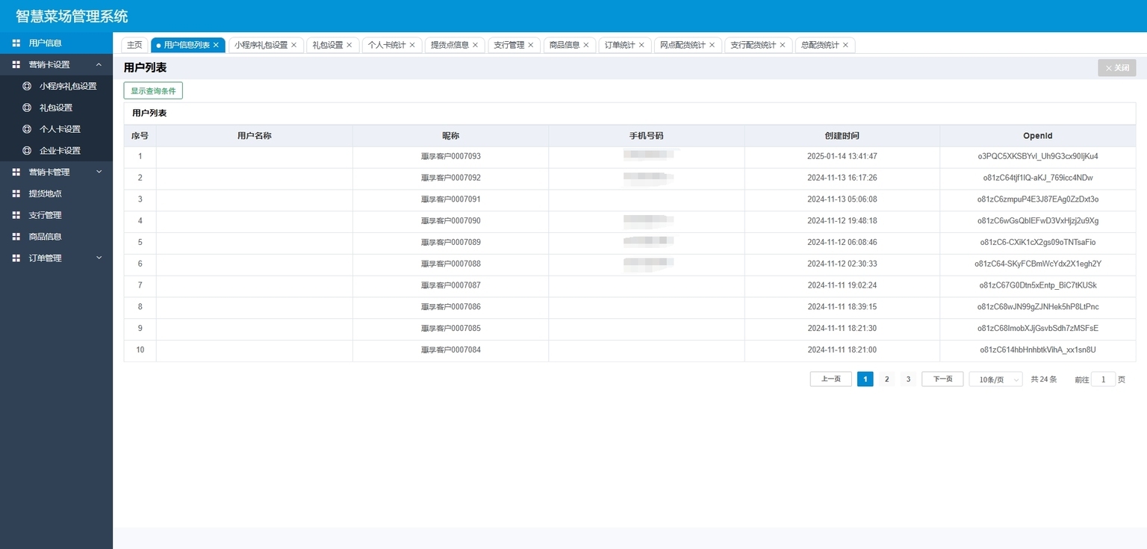Close the 商品信息 tab with its X
1147x549 pixels.
click(585, 46)
